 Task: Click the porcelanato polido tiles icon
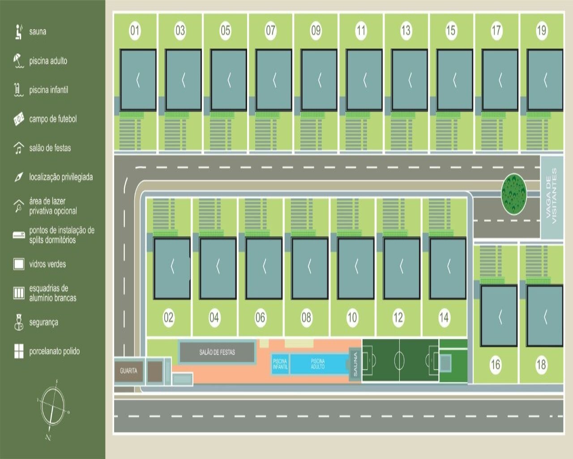pyautogui.click(x=18, y=351)
